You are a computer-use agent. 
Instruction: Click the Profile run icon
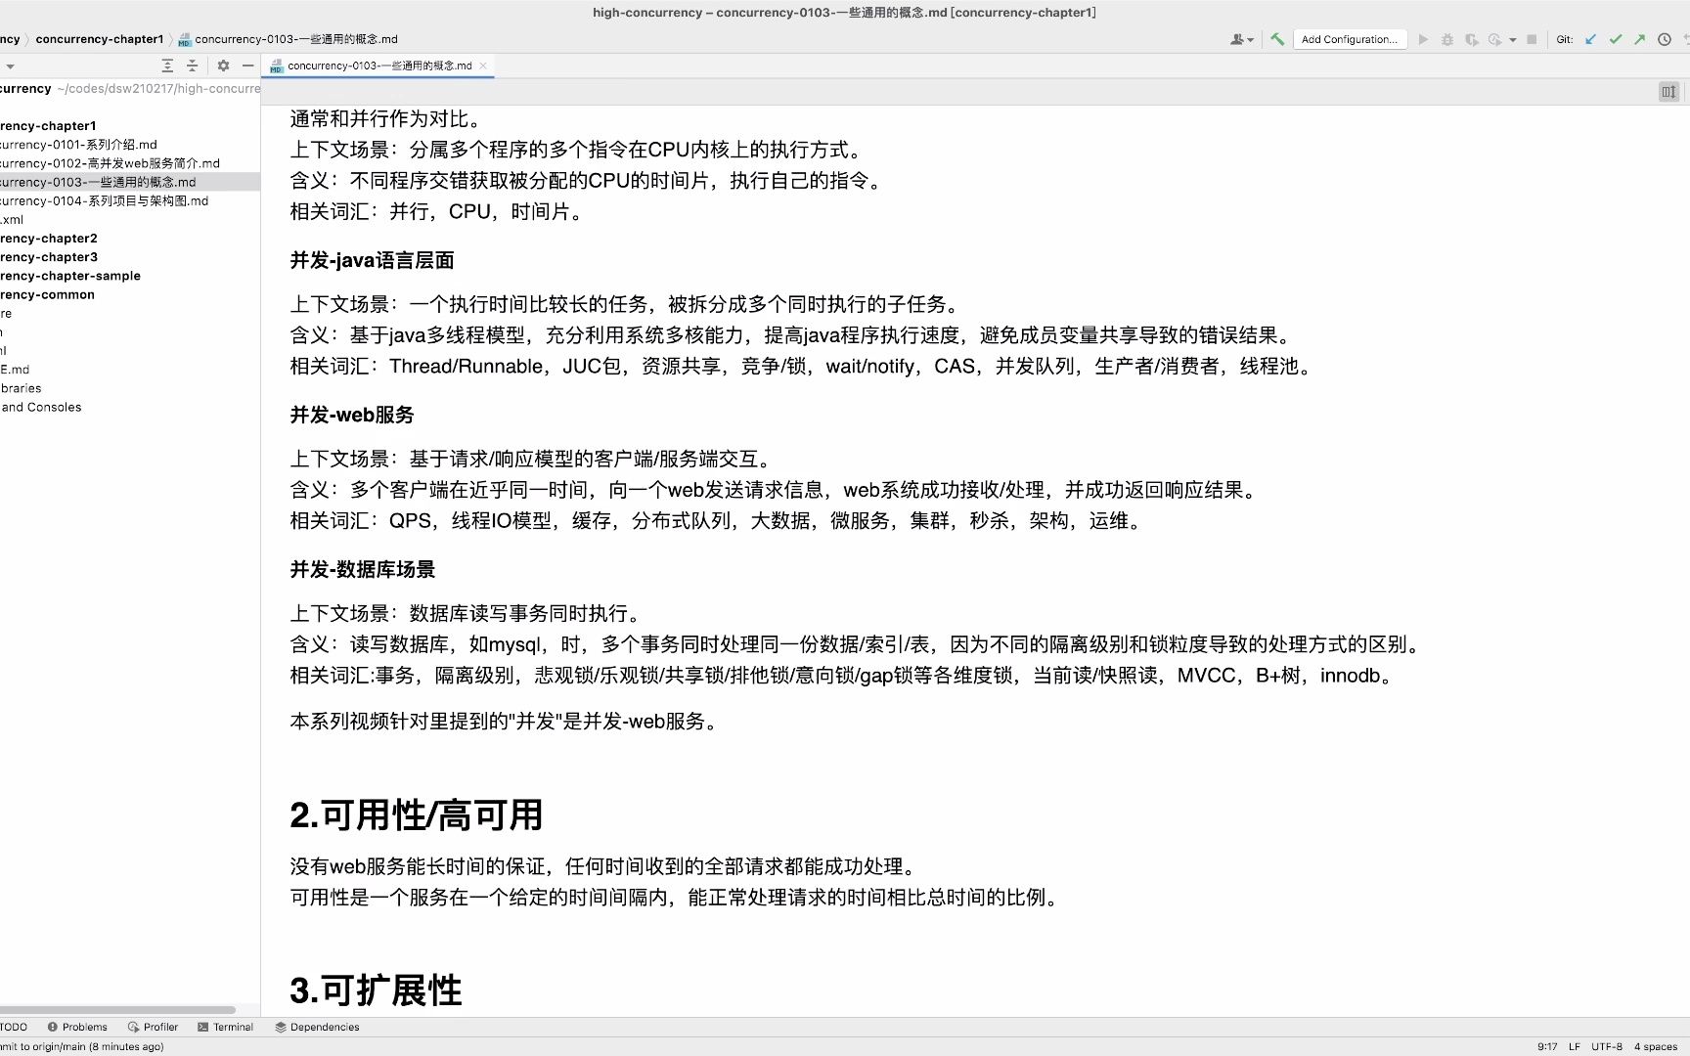pyautogui.click(x=1494, y=39)
